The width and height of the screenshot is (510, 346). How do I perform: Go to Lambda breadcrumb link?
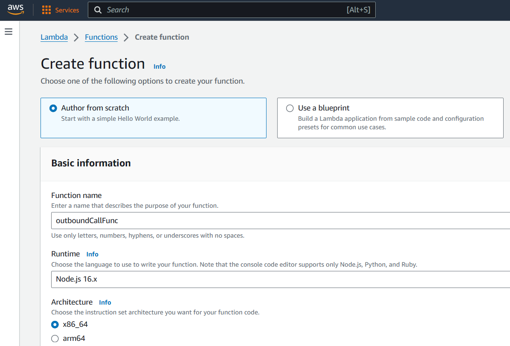click(x=54, y=37)
